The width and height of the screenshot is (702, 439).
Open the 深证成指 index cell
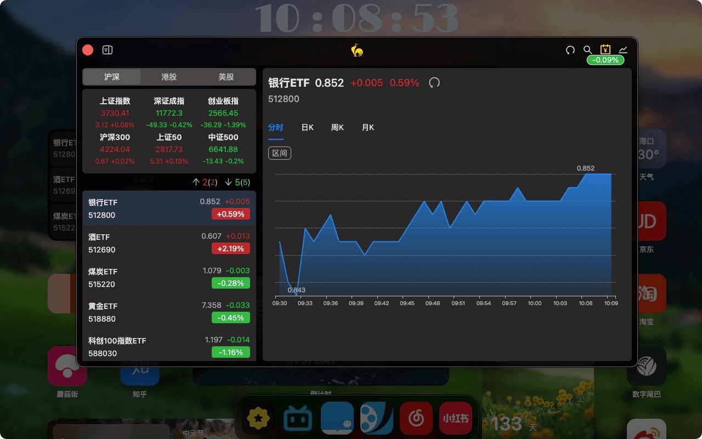[169, 113]
